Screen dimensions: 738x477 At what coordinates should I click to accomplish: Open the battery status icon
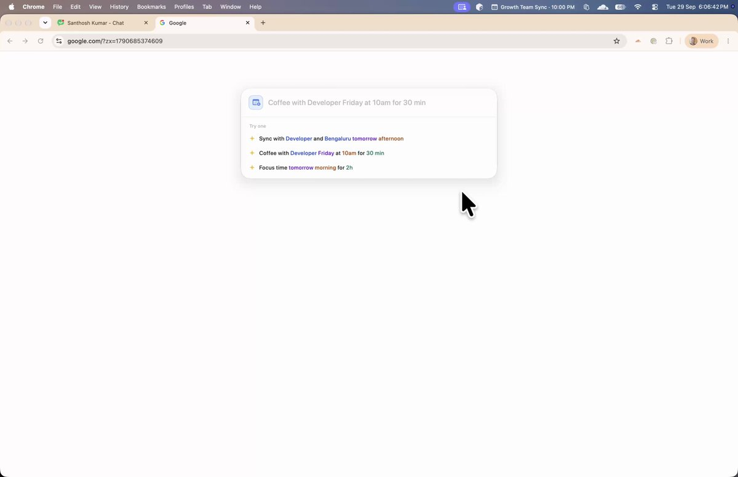(x=621, y=7)
